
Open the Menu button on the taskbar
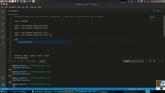pos(4,92)
